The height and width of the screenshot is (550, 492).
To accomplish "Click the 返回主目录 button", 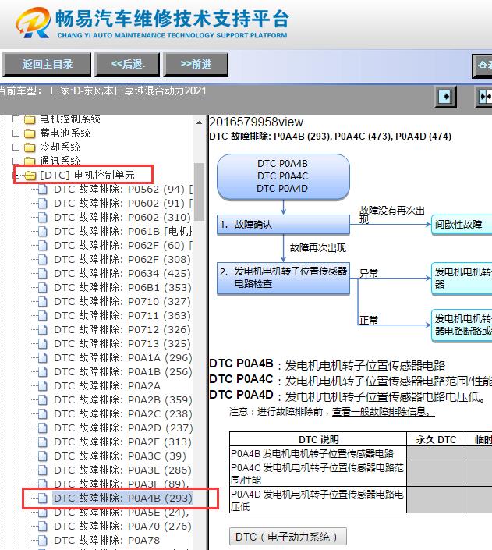I will pos(47,65).
